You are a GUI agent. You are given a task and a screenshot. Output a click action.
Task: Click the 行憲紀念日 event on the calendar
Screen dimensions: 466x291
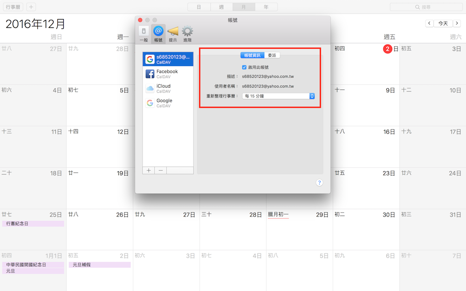pyautogui.click(x=33, y=224)
